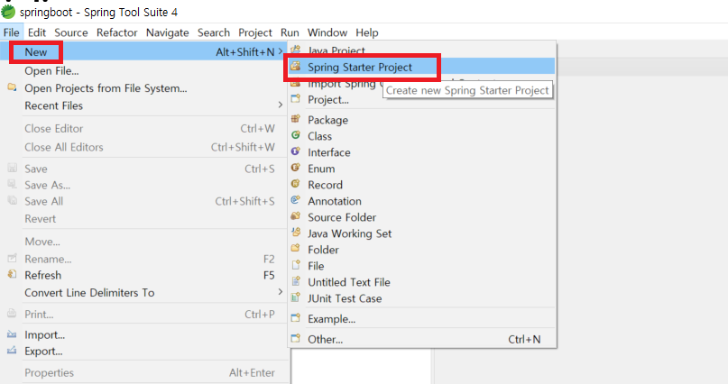Viewport: 728px width, 384px height.
Task: Open the Search menu
Action: click(214, 32)
